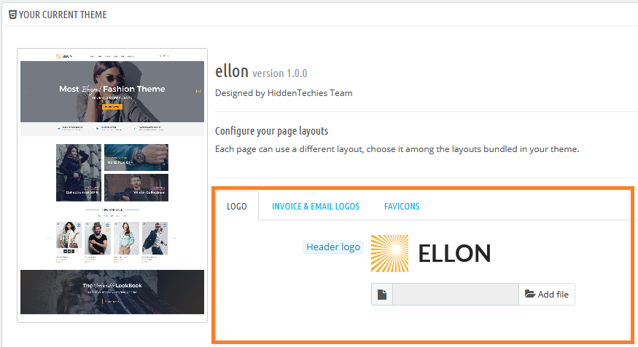The image size is (638, 347).
Task: Click the cart icon in the preview header
Action: 165,55
